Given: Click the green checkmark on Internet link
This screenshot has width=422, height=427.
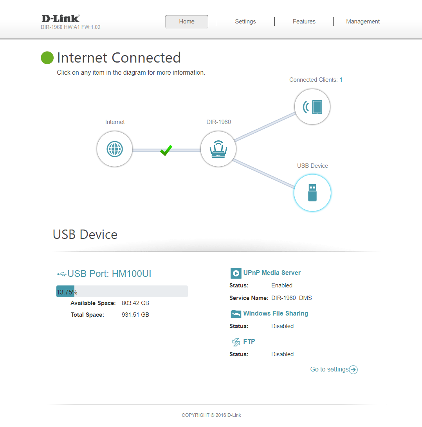Looking at the screenshot, I should click(x=166, y=150).
